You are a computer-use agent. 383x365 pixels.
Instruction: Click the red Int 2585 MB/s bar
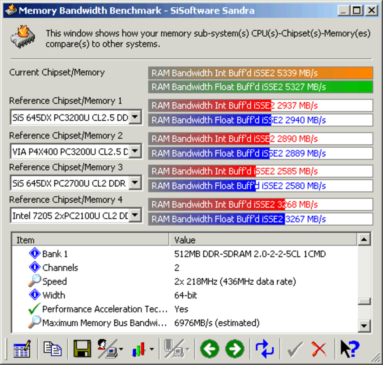click(260, 171)
